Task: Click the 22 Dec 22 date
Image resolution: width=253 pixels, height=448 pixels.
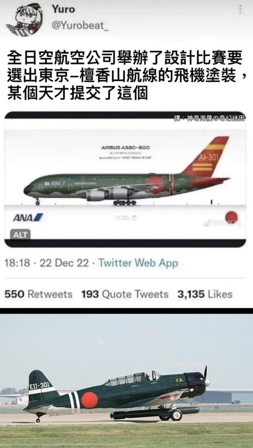Action: coord(64,263)
